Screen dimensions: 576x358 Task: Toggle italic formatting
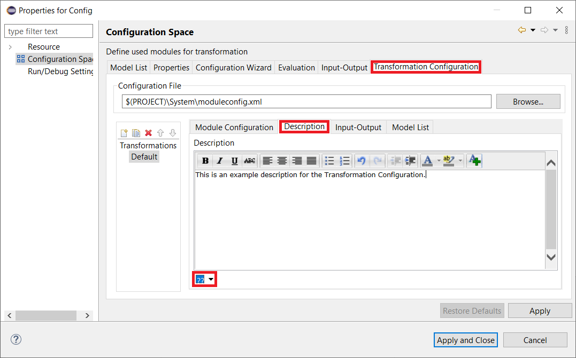[220, 161]
